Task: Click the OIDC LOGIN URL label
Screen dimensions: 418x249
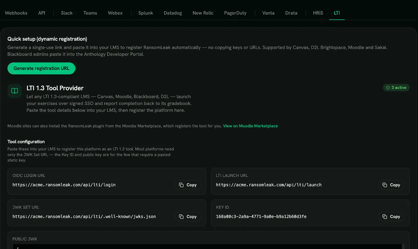Action: pyautogui.click(x=29, y=176)
